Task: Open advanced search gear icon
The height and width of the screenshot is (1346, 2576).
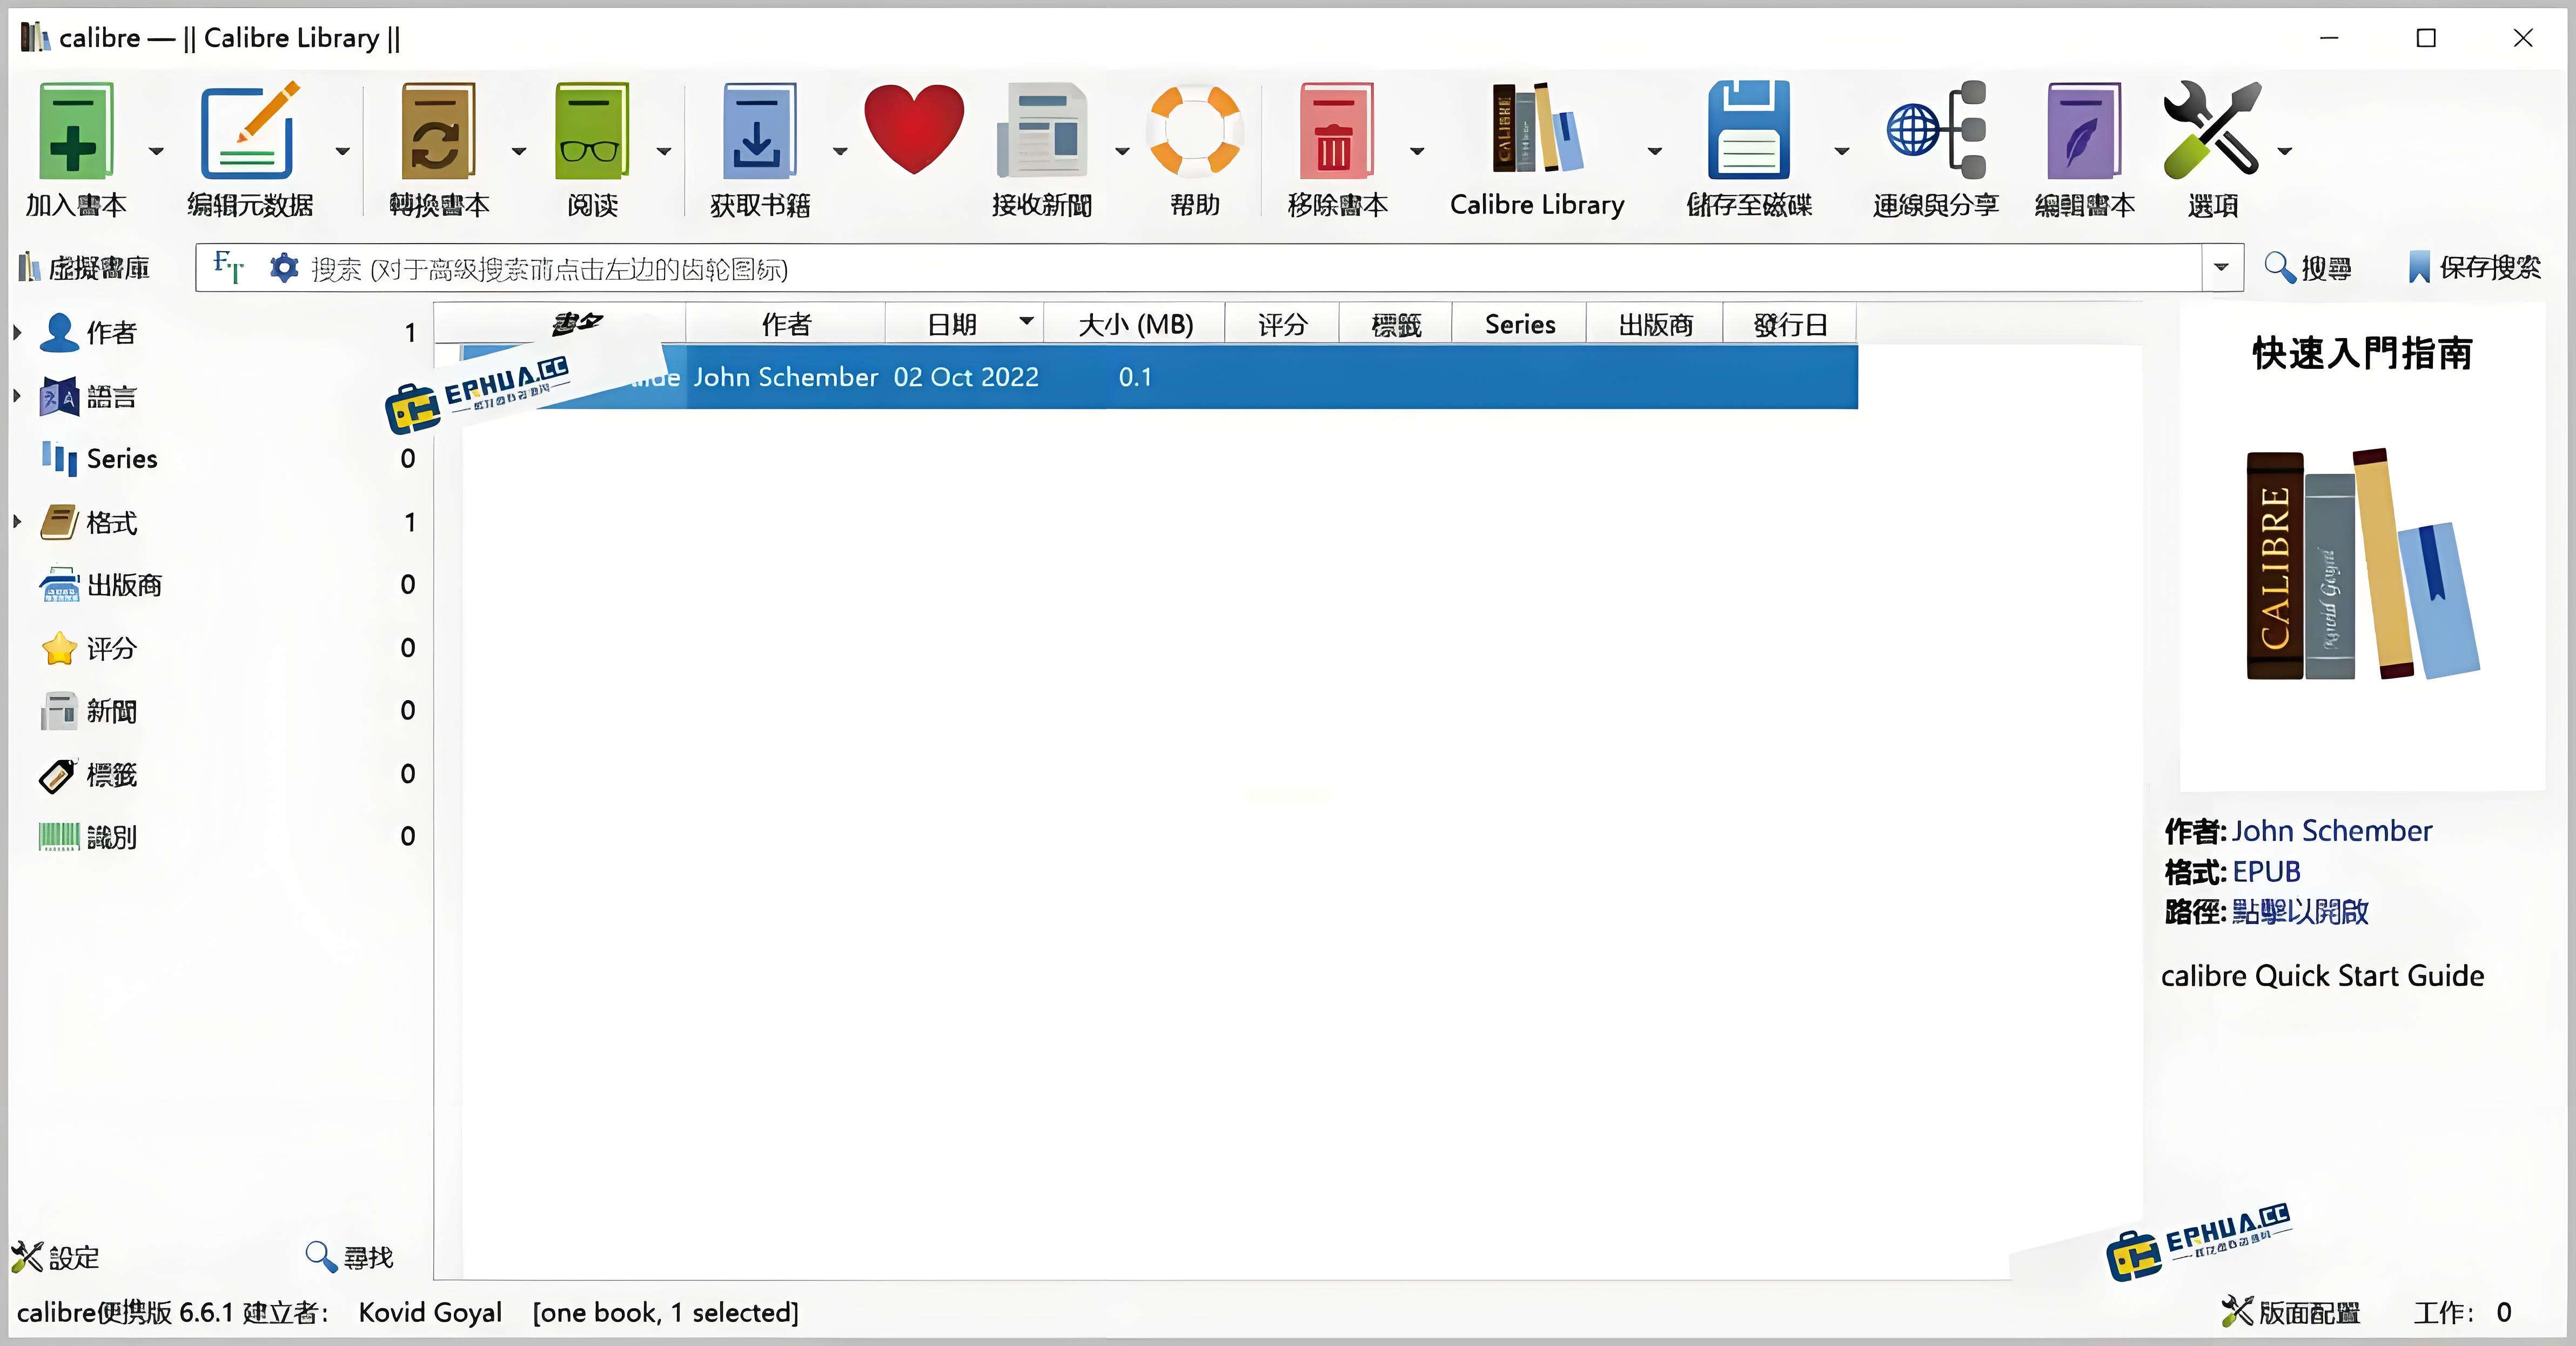Action: (x=284, y=268)
